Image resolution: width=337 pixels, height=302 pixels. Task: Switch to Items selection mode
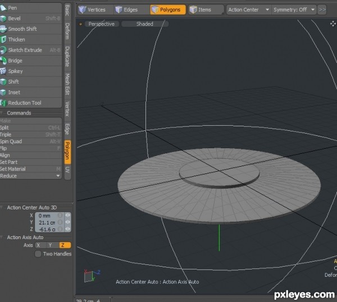[206, 10]
